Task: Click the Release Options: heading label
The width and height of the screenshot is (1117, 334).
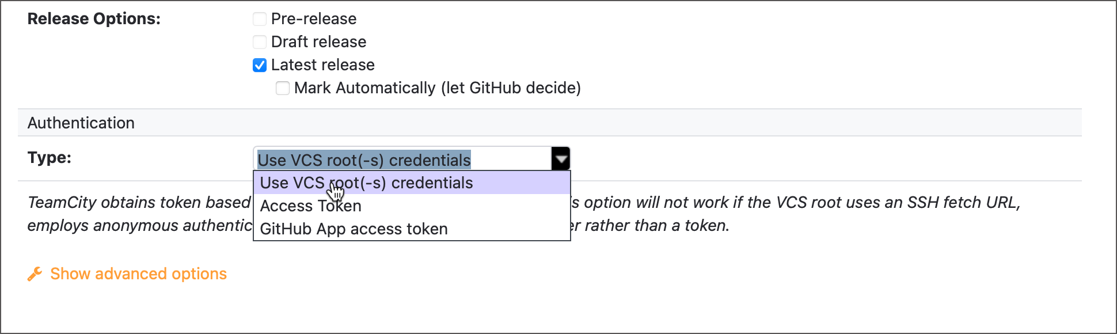Action: pyautogui.click(x=94, y=19)
